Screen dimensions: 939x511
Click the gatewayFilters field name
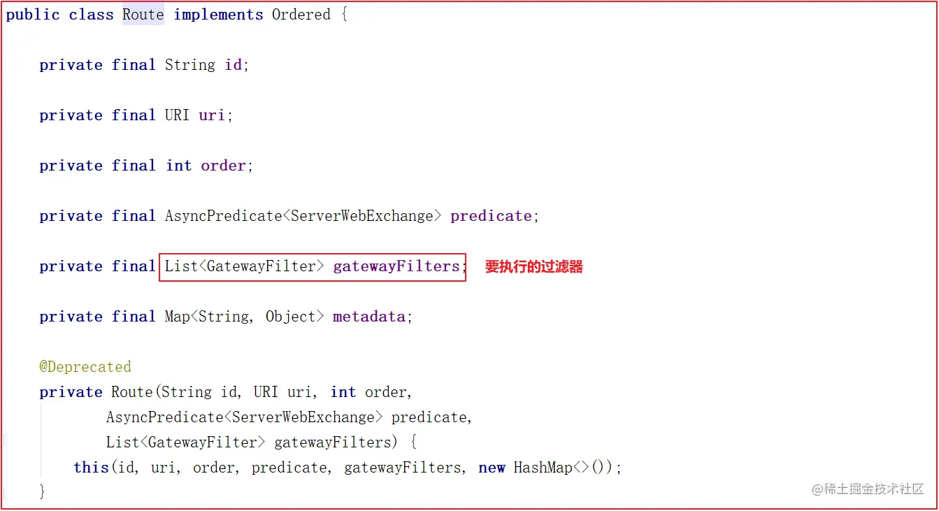coord(396,266)
